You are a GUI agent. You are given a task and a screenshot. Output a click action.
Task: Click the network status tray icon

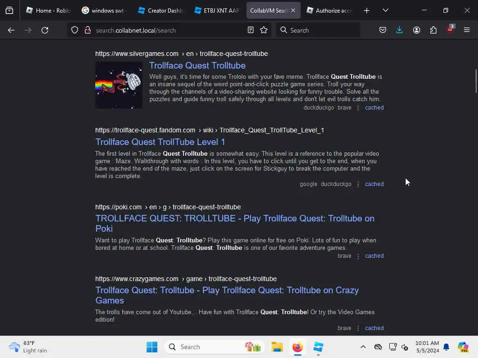pyautogui.click(x=393, y=347)
